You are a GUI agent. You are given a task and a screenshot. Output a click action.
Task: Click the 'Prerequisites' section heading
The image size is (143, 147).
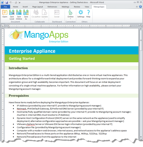19,96
